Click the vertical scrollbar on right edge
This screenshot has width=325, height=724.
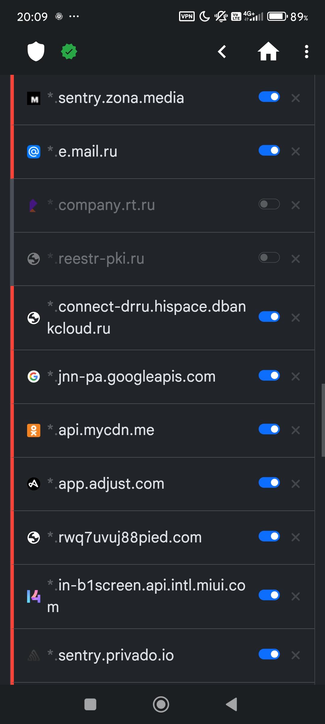pos(323,420)
